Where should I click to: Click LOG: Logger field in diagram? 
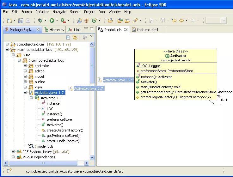[x=150, y=66]
